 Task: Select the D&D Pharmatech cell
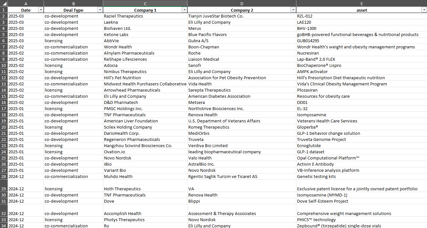[x=145, y=103]
